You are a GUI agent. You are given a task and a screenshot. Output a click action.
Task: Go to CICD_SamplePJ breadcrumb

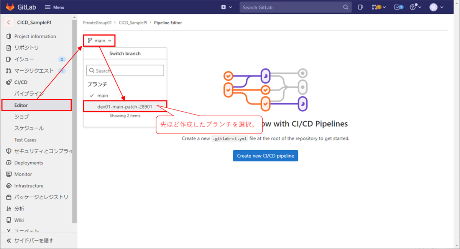[x=133, y=23]
